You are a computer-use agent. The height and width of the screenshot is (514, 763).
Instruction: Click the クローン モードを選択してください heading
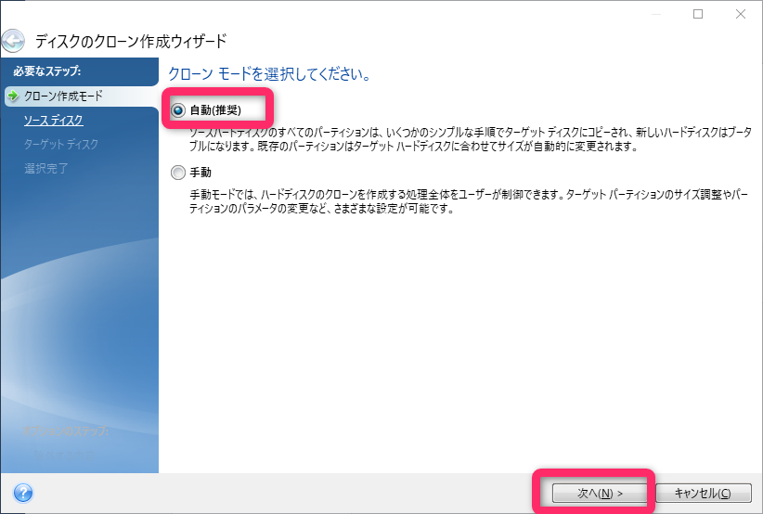coord(270,74)
